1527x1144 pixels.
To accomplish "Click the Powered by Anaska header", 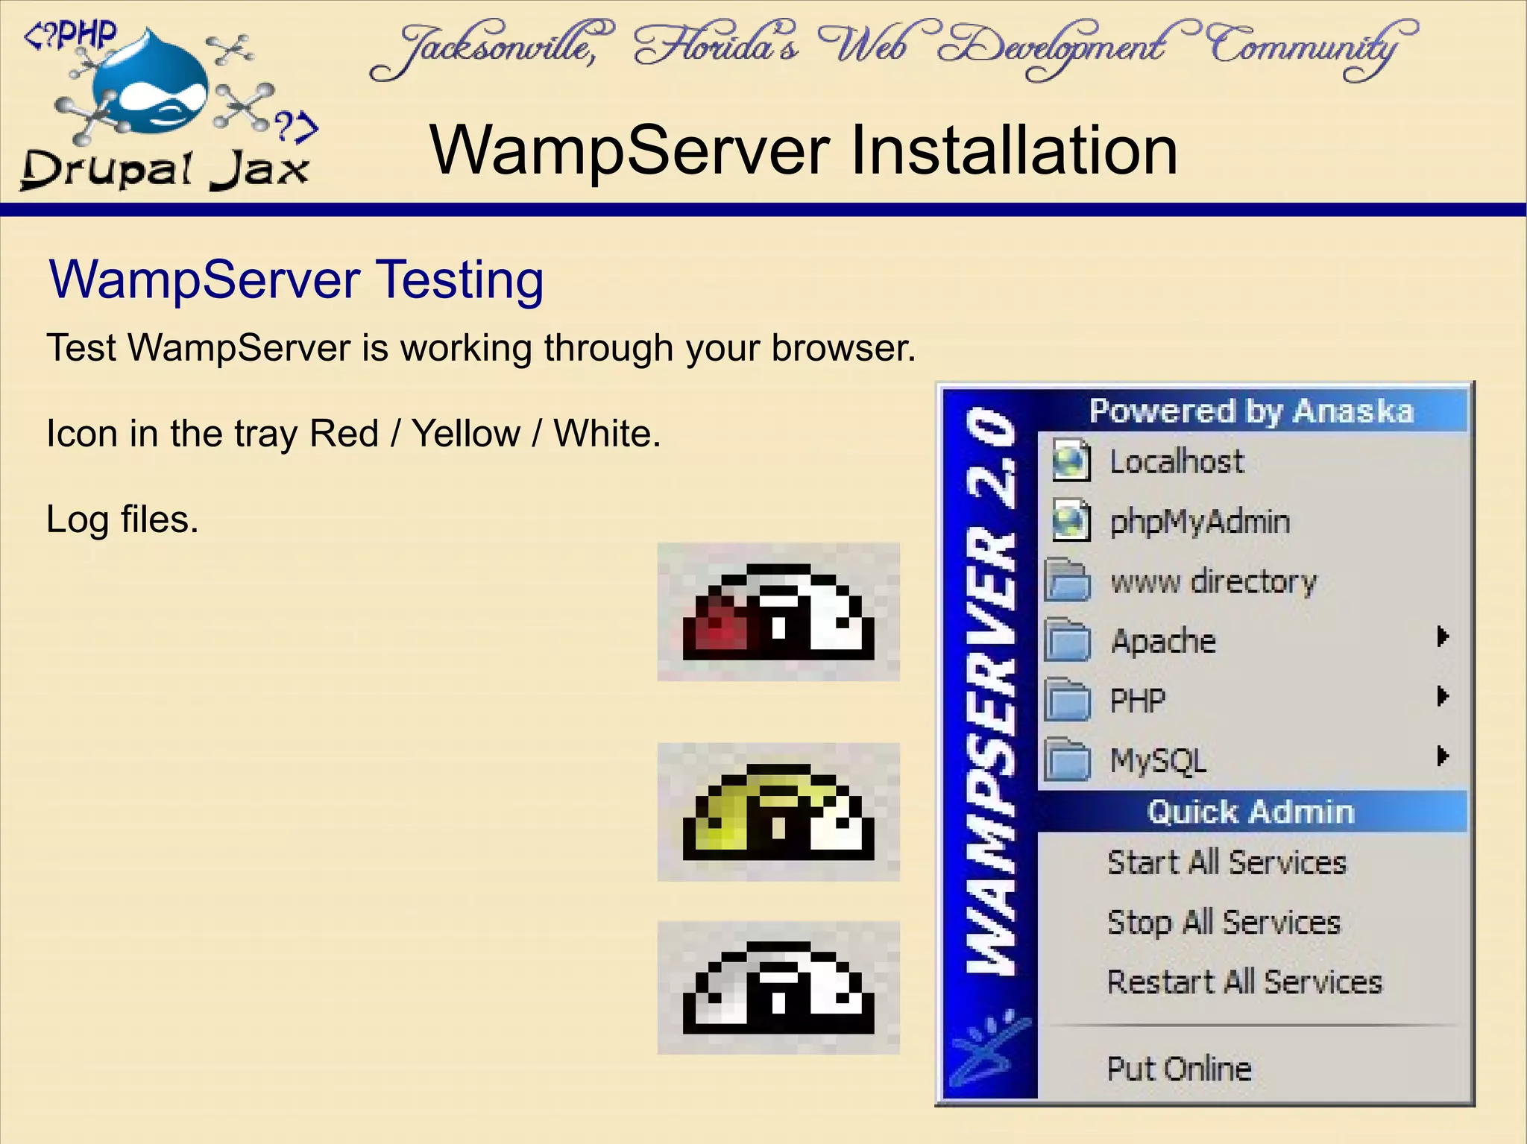I will 1252,411.
